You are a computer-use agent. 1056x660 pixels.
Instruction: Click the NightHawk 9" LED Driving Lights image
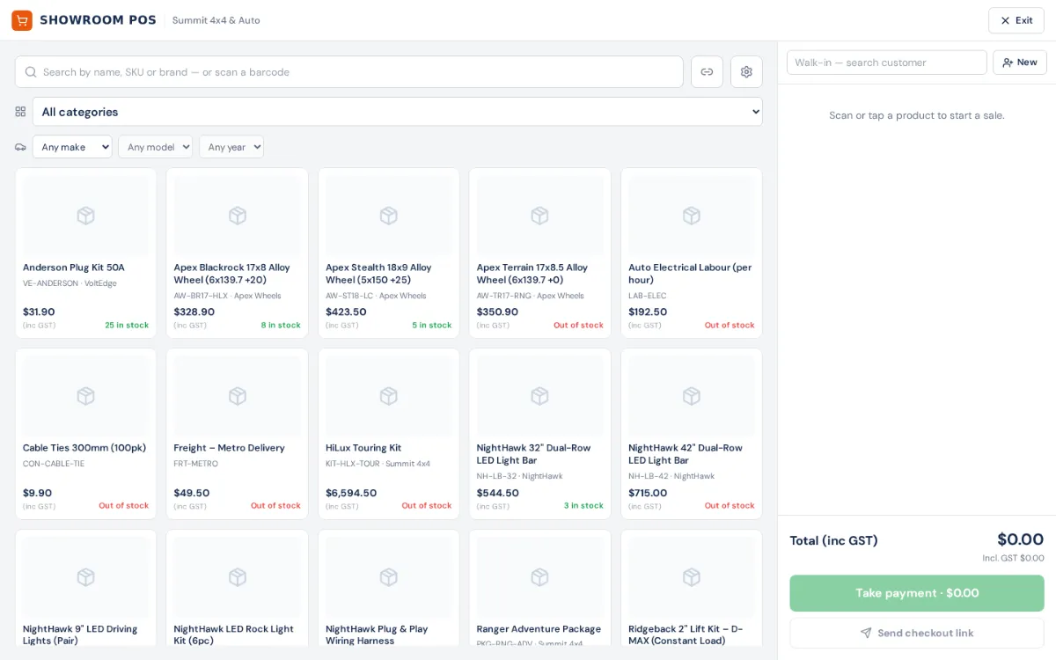[85, 576]
